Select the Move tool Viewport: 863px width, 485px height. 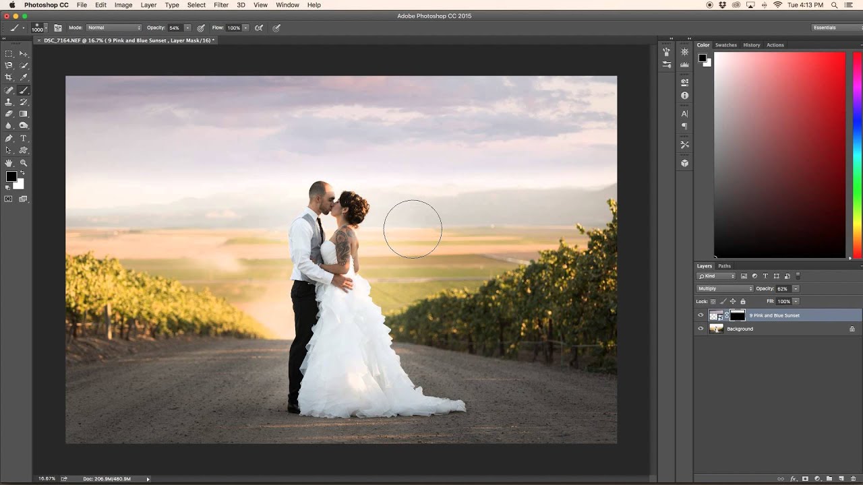(x=24, y=53)
